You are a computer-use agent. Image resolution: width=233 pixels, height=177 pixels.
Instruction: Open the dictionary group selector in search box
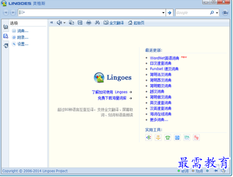tap(22, 12)
